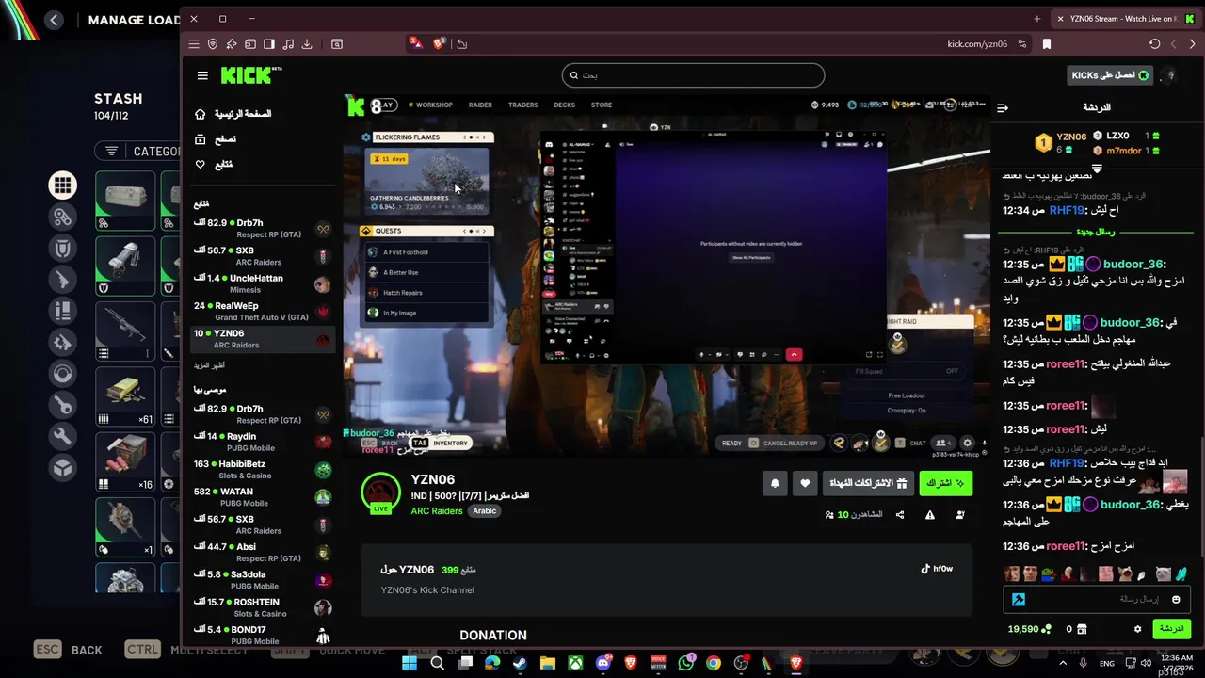1205x678 pixels.
Task: Click the send message chat input
Action: tap(1098, 599)
